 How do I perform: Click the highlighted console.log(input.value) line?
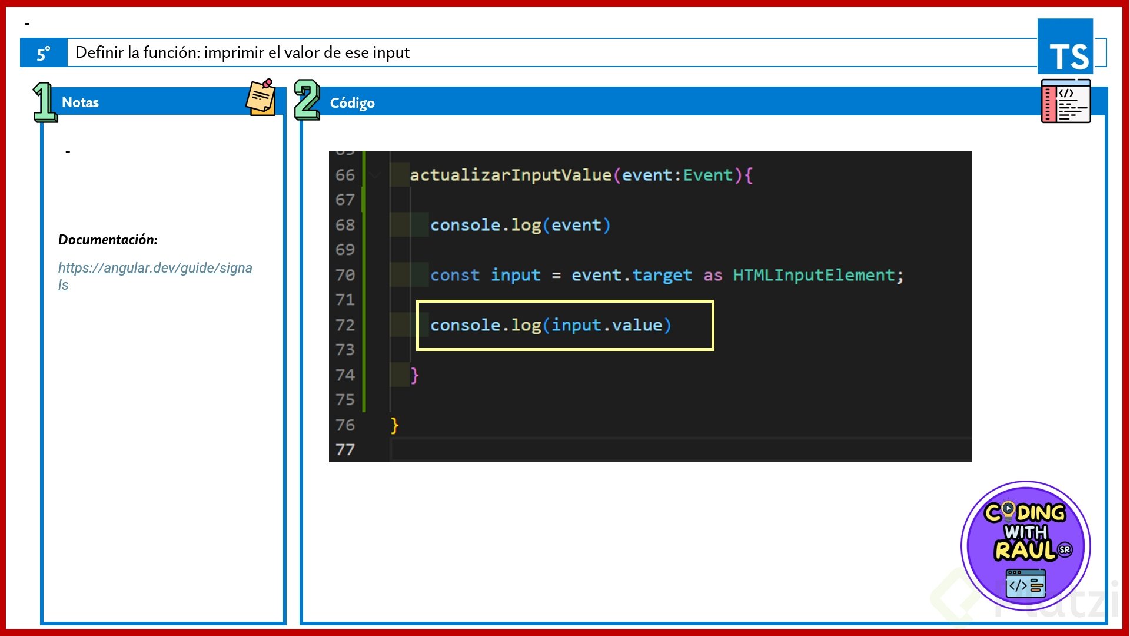tap(550, 326)
